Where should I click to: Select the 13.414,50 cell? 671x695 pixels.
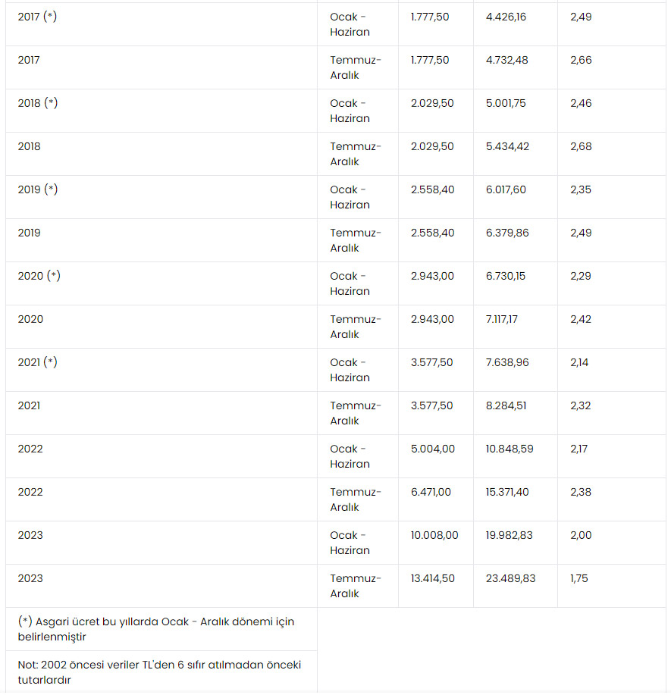click(433, 578)
